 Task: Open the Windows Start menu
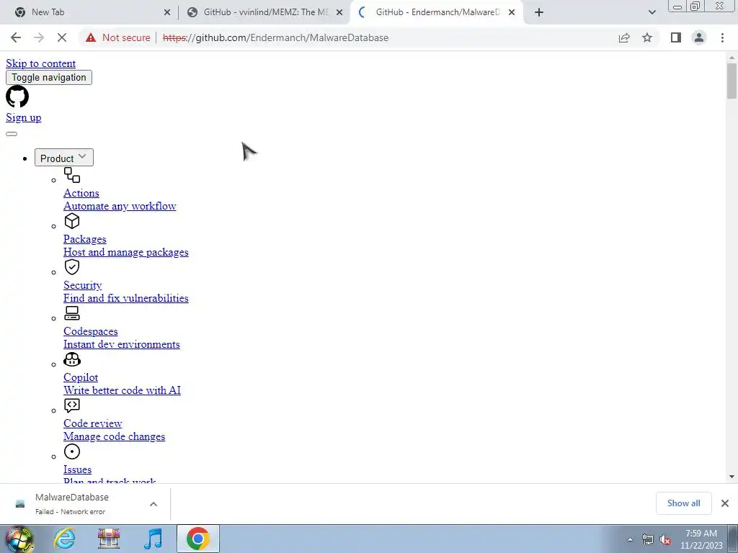18,539
